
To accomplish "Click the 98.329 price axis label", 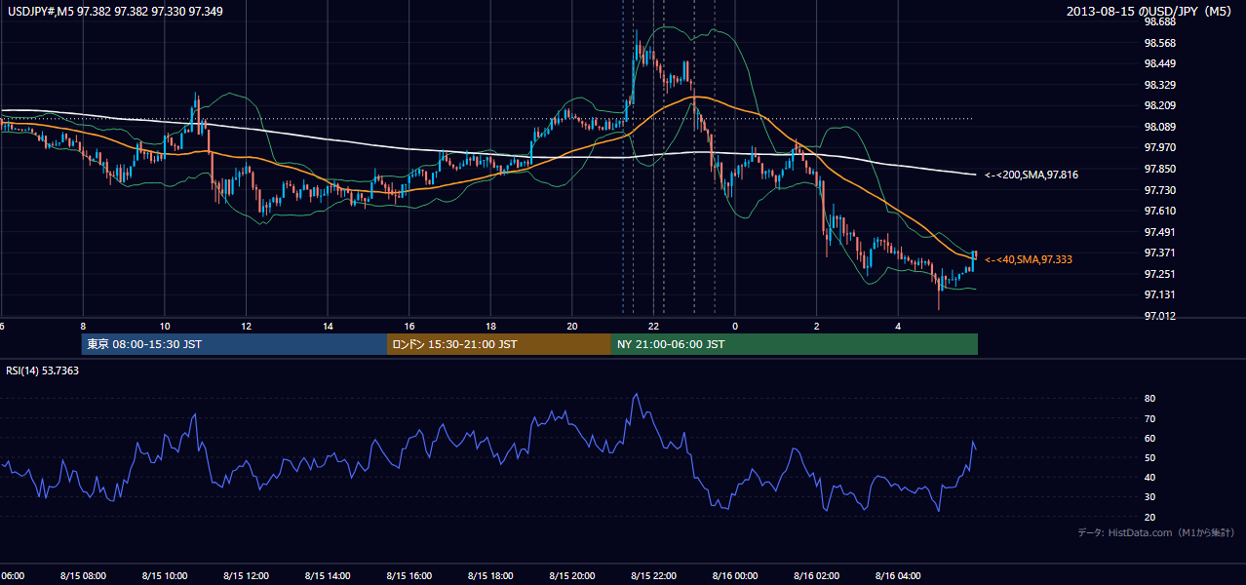I will tap(1160, 85).
